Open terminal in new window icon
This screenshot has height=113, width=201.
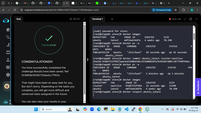point(191,19)
